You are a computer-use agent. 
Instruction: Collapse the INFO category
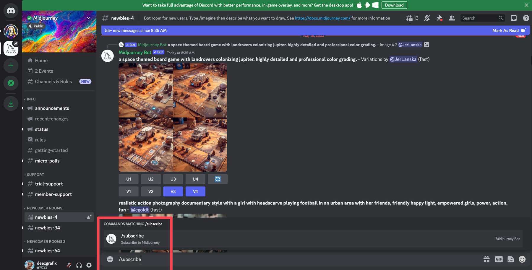point(30,99)
